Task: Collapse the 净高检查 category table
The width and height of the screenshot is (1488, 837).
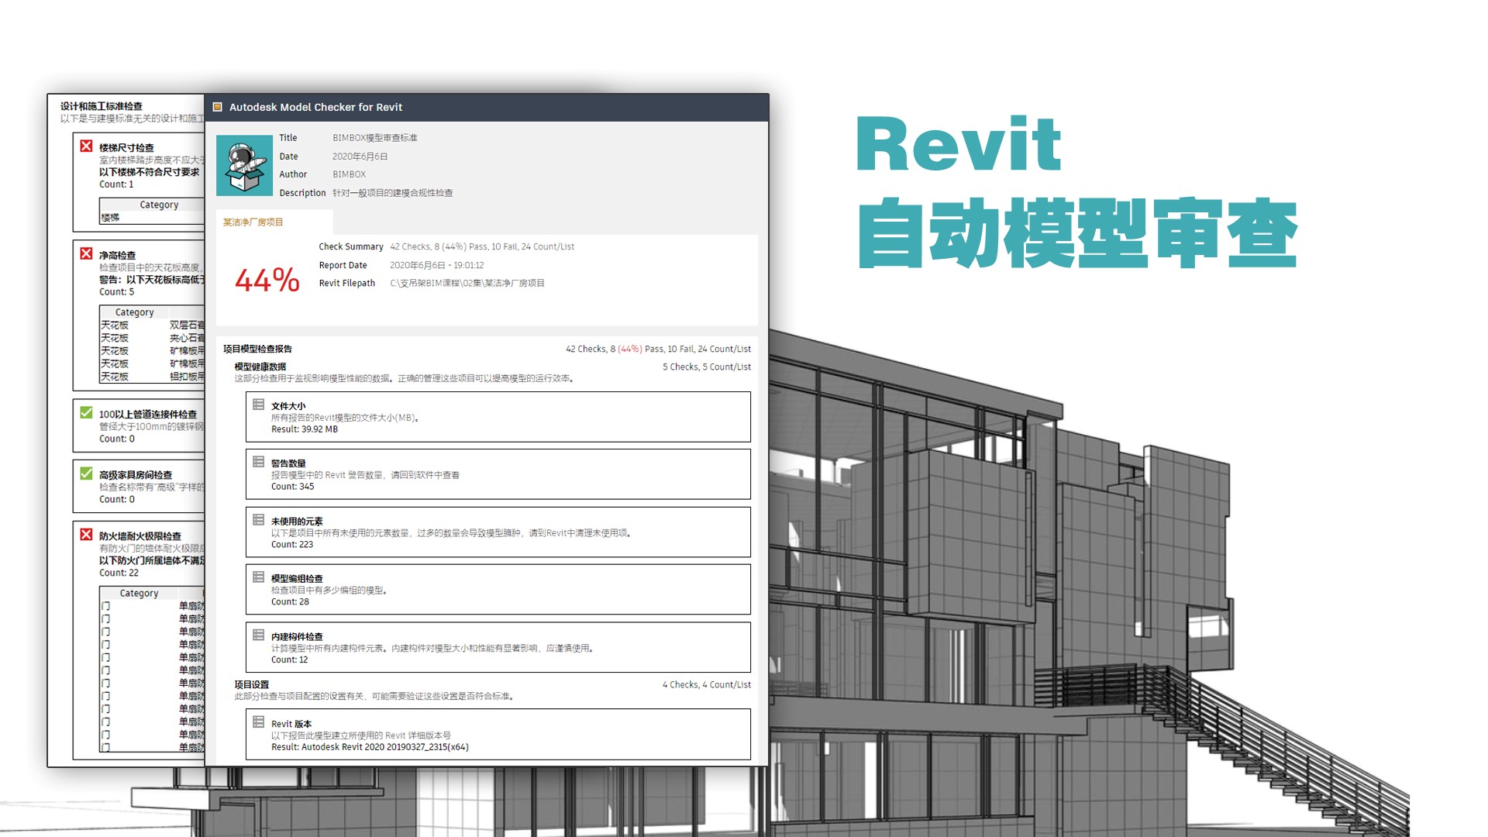Action: click(134, 312)
